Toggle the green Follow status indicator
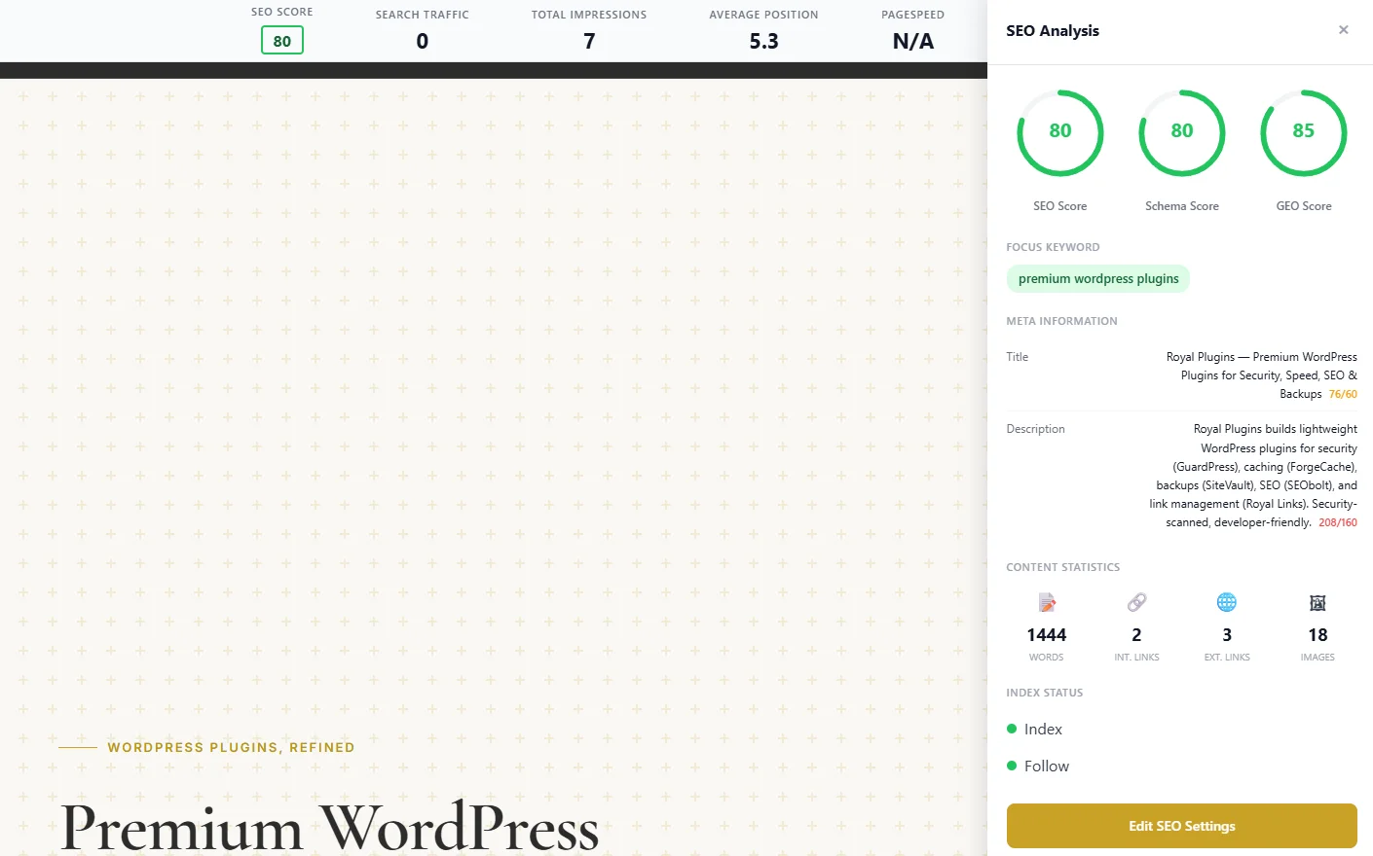The image size is (1373, 856). (1013, 766)
